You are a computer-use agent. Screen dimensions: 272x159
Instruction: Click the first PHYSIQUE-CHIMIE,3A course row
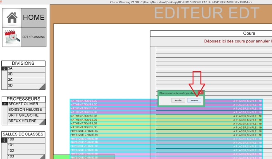[x=166, y=131]
